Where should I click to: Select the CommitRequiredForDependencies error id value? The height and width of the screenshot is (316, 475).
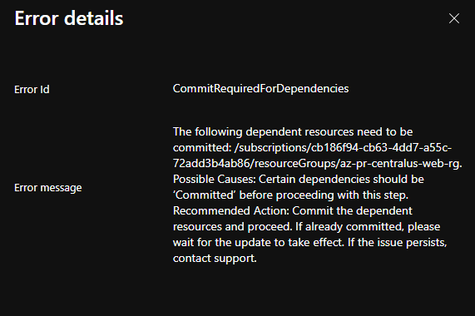pyautogui.click(x=260, y=89)
